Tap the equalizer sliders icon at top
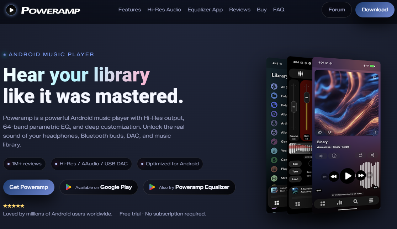This screenshot has width=397, height=229. 301,74
